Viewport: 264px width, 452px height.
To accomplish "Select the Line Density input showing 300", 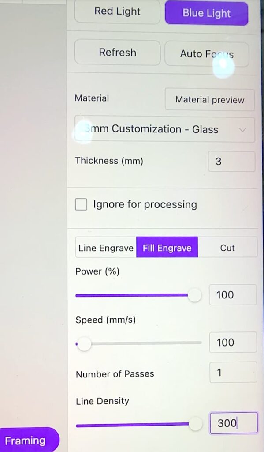I will (x=233, y=423).
